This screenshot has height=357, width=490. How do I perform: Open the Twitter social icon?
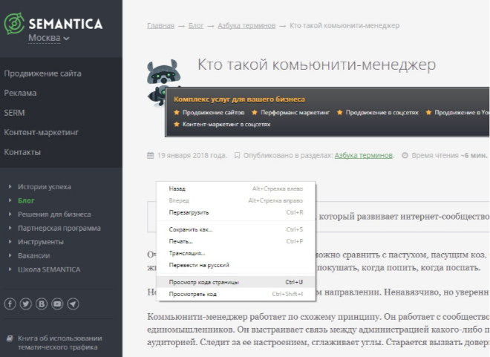pos(26,304)
